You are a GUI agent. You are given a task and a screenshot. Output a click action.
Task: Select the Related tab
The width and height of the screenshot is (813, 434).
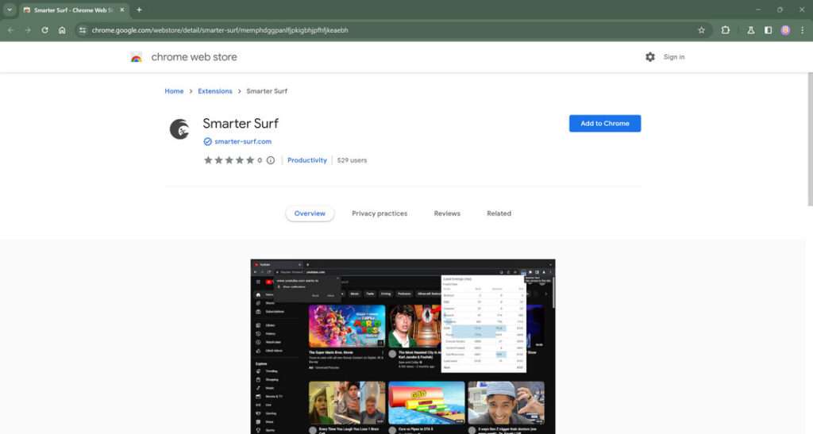499,213
